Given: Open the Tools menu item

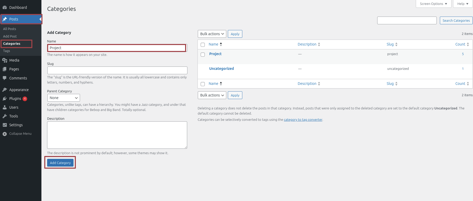Looking at the screenshot, I should click(x=21, y=116).
